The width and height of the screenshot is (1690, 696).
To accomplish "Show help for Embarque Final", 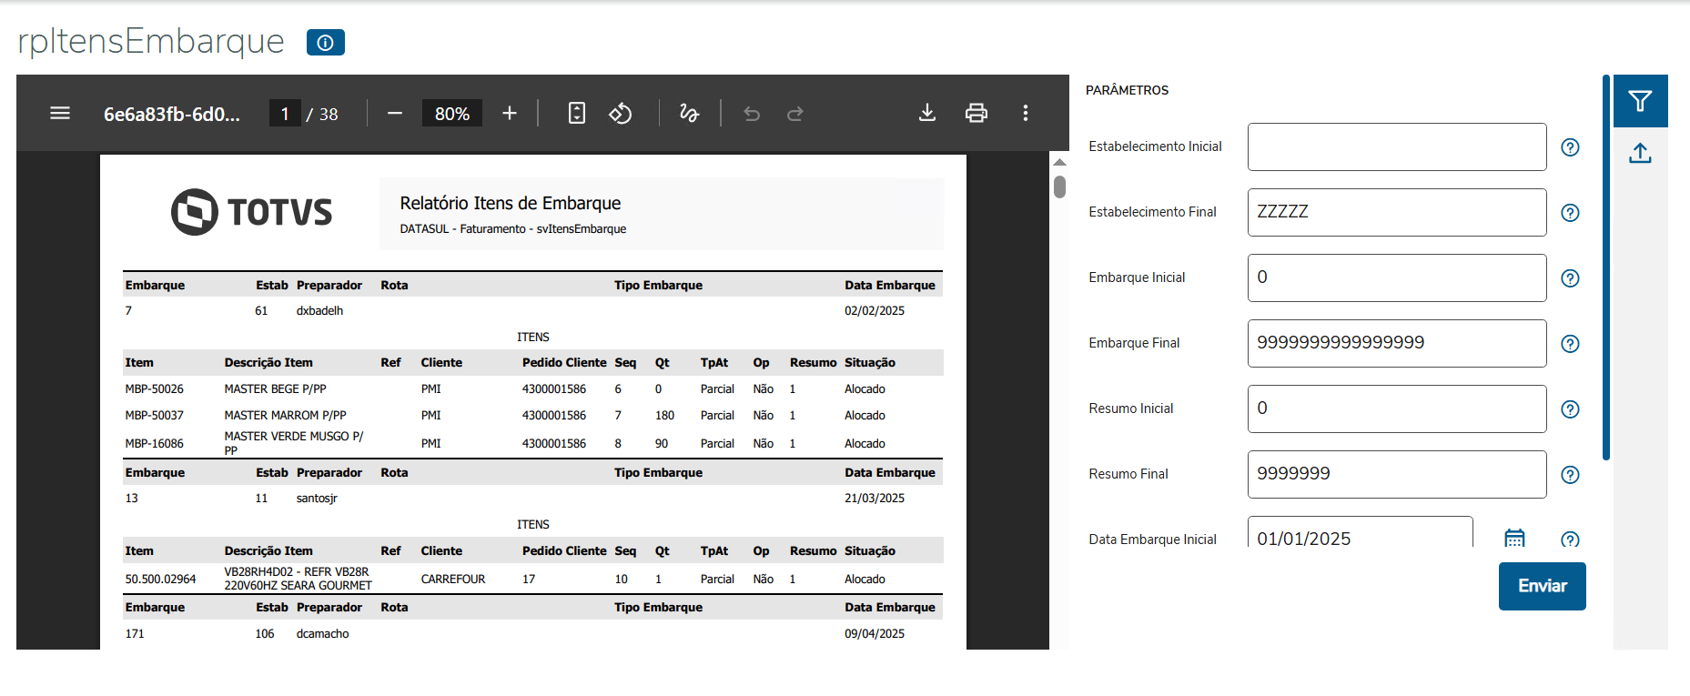I will click(1570, 344).
